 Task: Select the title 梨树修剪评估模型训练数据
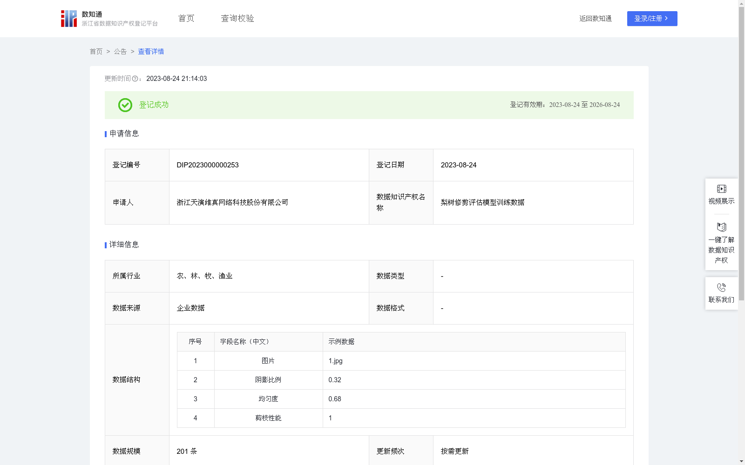coord(482,203)
